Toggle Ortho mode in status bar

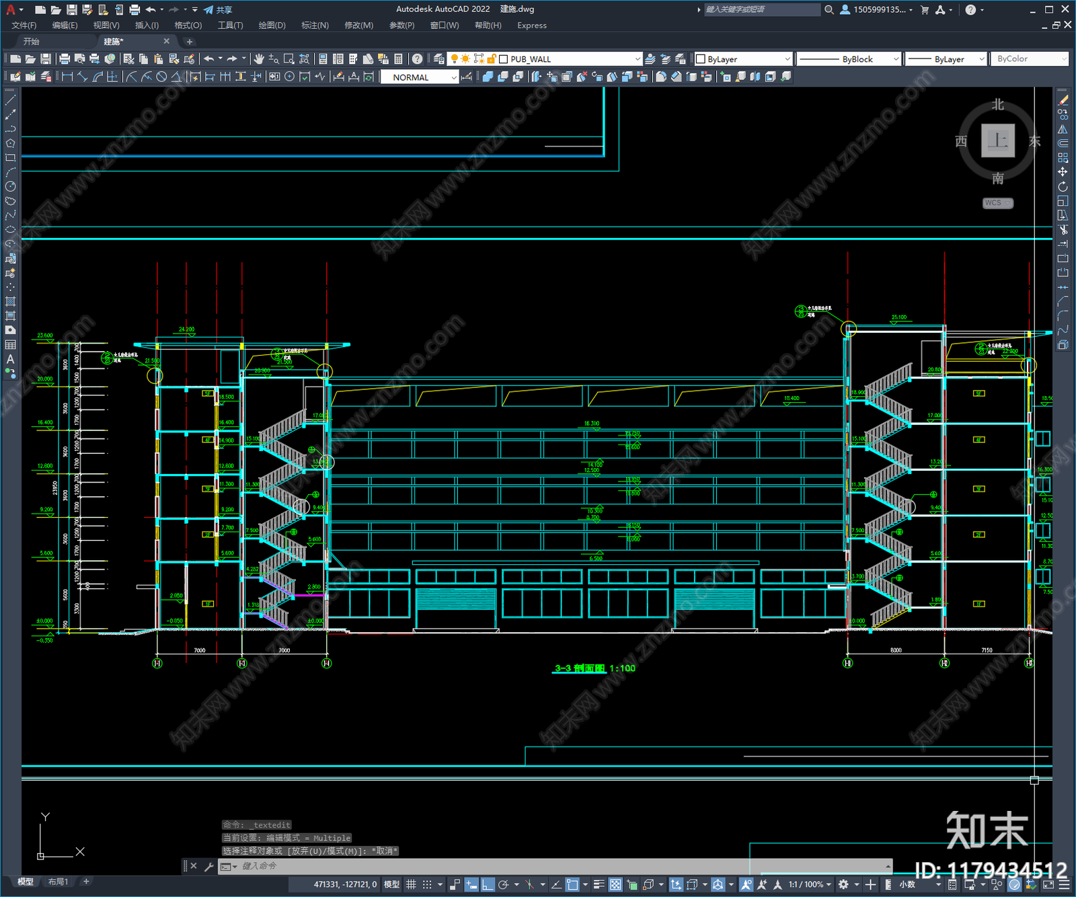tap(488, 884)
